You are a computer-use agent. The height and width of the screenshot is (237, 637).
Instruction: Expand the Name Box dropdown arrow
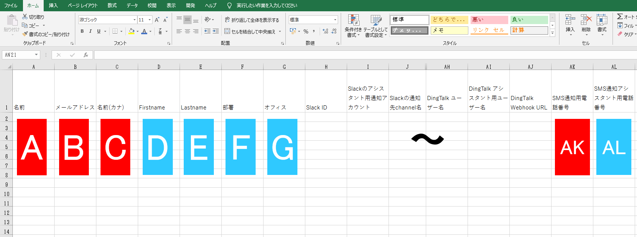(36, 55)
